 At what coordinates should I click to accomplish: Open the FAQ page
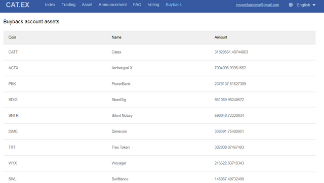[137, 5]
